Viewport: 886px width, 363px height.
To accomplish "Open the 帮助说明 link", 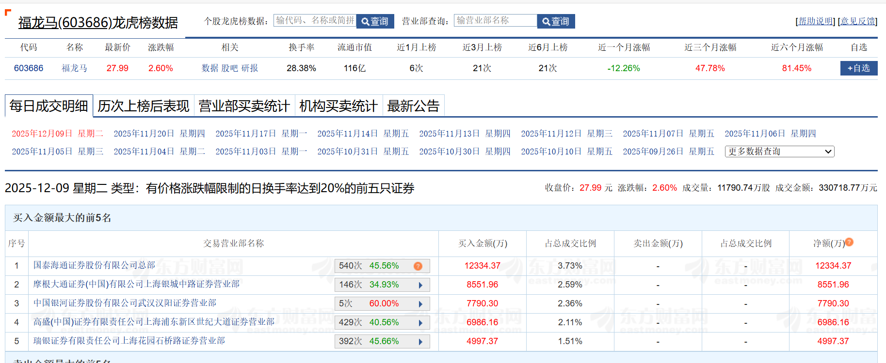I will point(816,21).
